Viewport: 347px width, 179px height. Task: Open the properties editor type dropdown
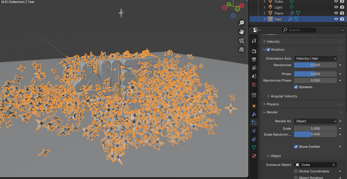point(257,30)
